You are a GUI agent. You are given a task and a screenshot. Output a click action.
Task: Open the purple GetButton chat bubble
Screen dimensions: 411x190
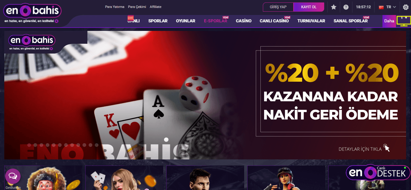click(x=13, y=176)
